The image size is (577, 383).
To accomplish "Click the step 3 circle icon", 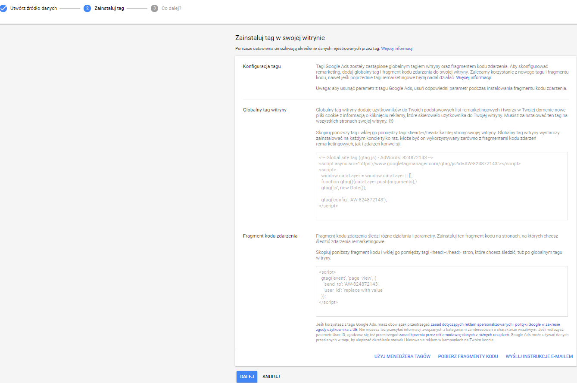I will point(154,8).
